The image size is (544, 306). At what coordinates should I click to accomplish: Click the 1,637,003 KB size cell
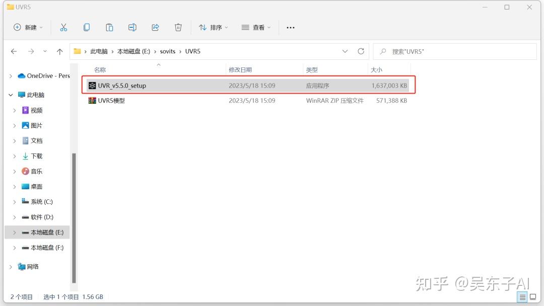tap(389, 86)
